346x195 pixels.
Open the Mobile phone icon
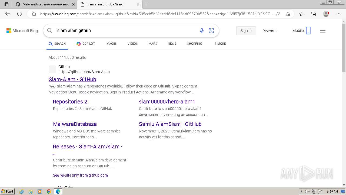[x=308, y=31]
